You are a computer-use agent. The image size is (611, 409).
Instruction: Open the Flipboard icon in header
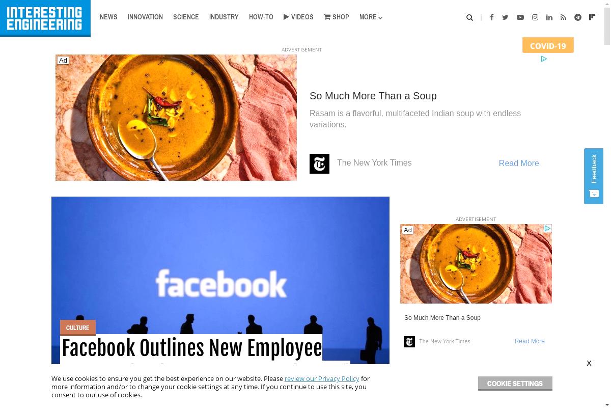(592, 17)
